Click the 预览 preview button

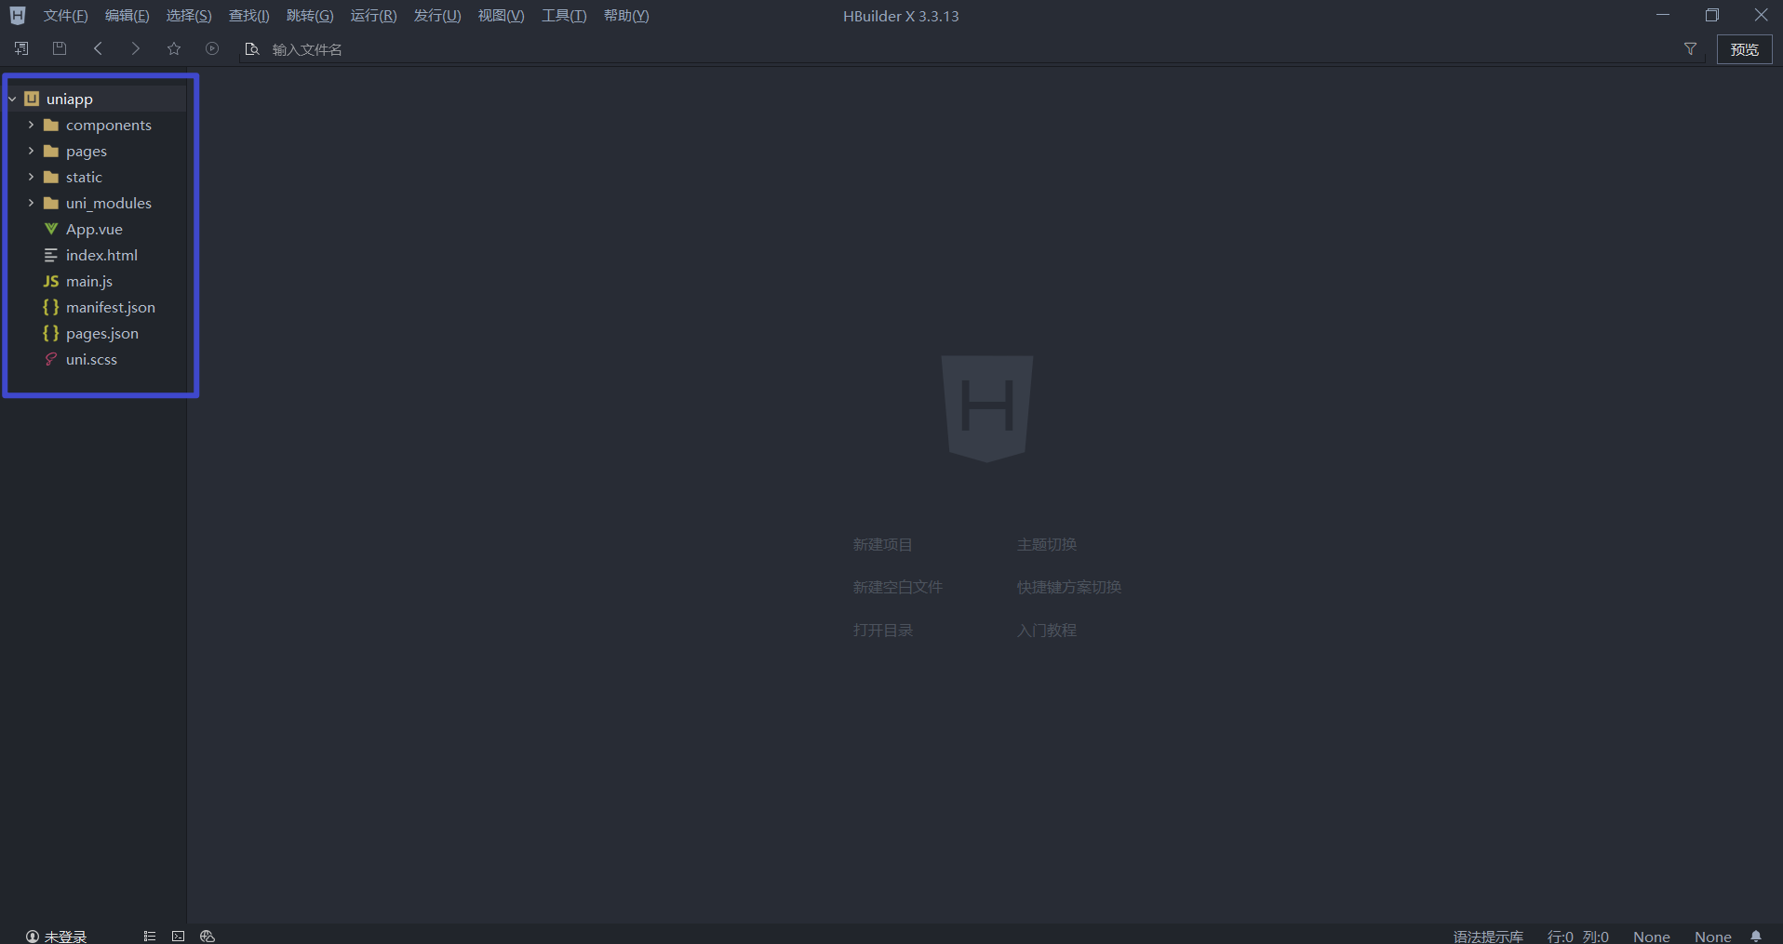tap(1744, 49)
